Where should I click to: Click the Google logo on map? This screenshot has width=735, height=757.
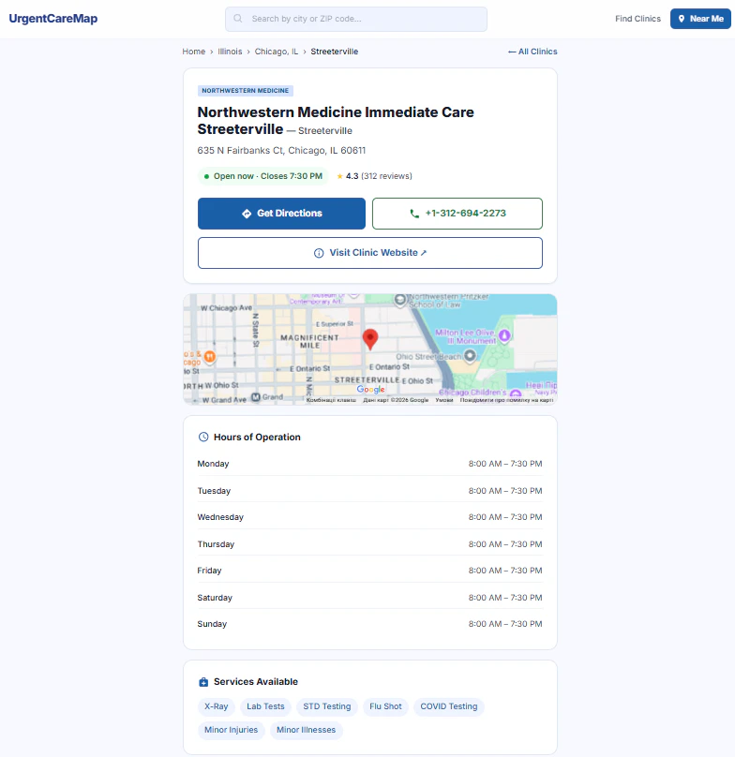point(370,389)
